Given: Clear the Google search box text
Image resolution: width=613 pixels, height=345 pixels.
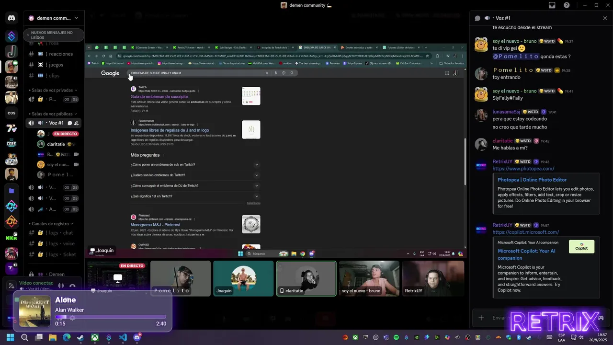Looking at the screenshot, I should pos(267,73).
